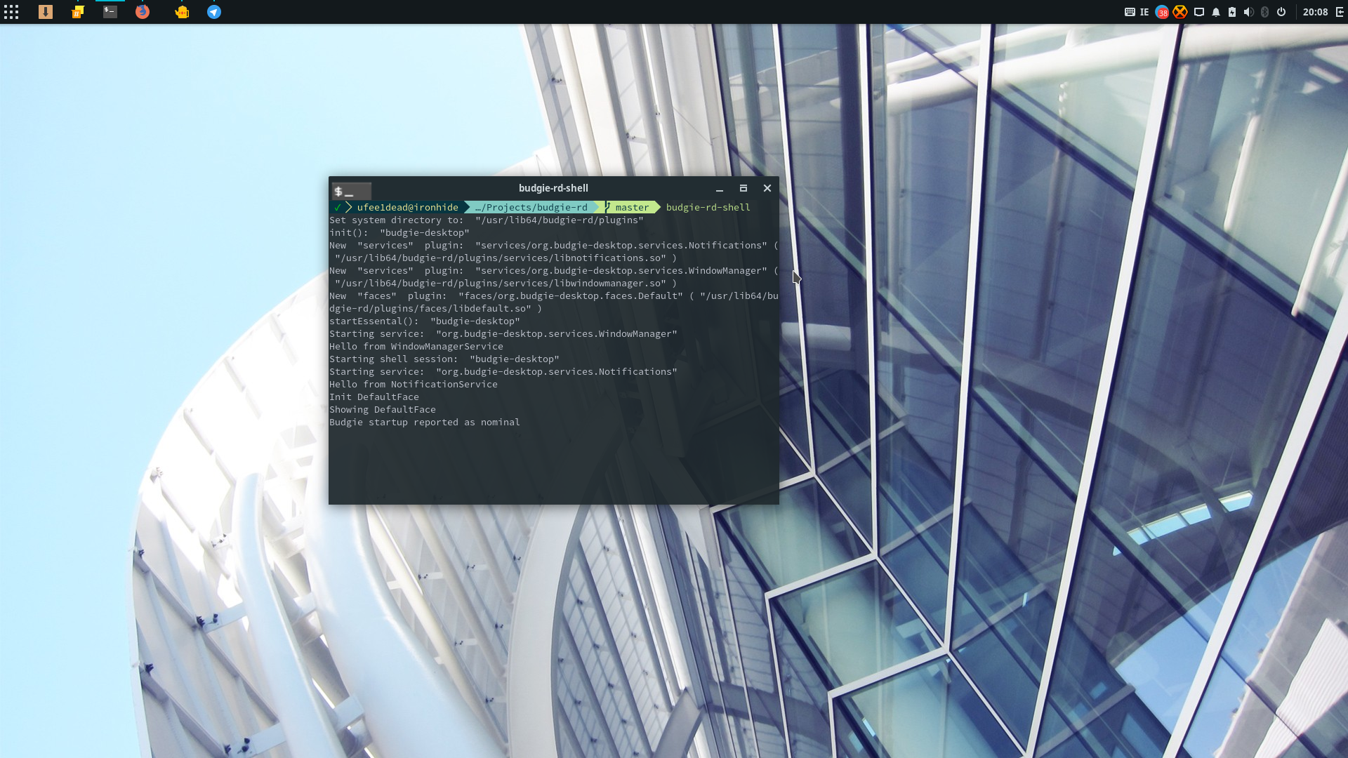Click the terminal prompt icon in the titlebar
Viewport: 1348px width, 758px height.
(x=352, y=191)
